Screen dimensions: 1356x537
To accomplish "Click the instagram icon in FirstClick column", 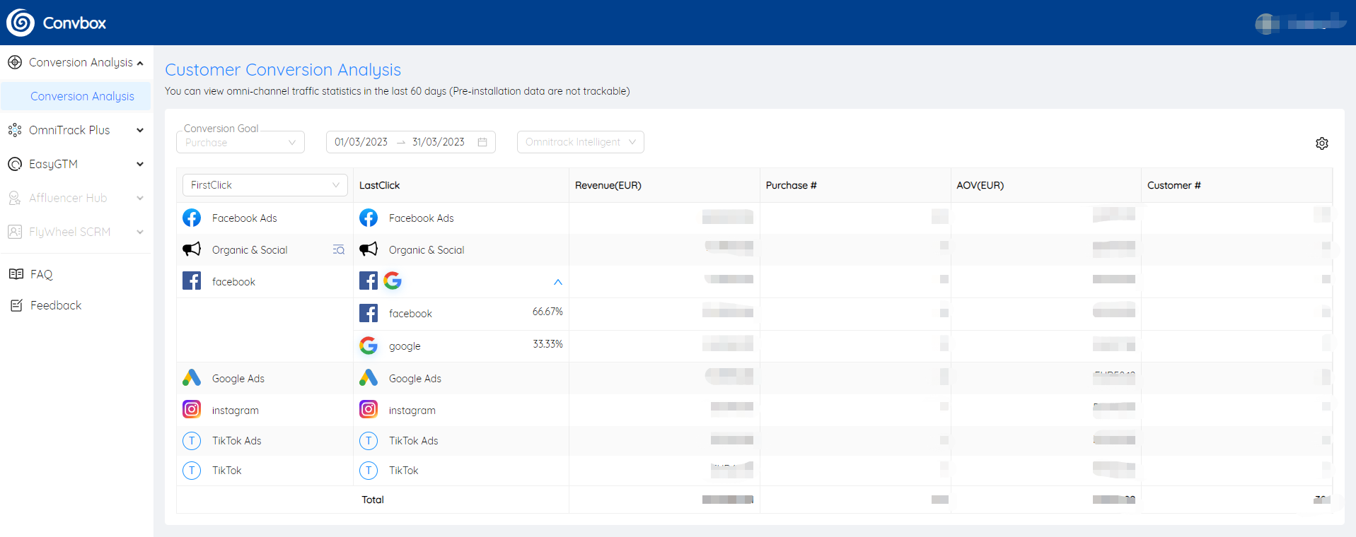I will pos(192,409).
